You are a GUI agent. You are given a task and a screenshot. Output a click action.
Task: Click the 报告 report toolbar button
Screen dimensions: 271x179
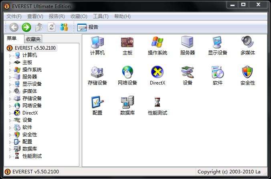tap(88, 27)
